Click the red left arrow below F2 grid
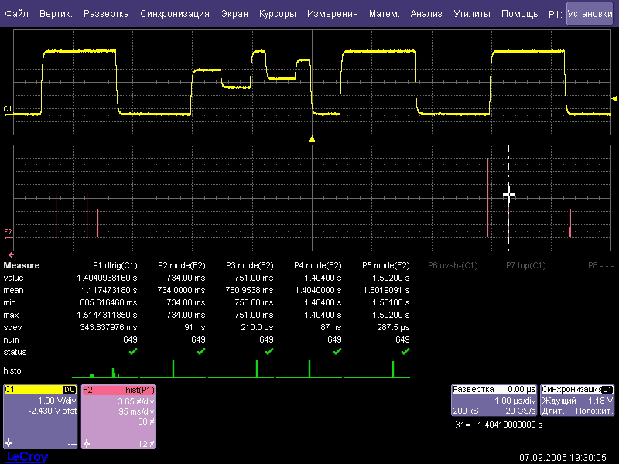This screenshot has height=464, width=619. (x=11, y=254)
